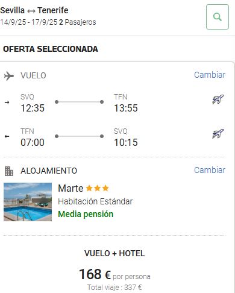Click the 12:35 SVQ departure time

(x=33, y=108)
